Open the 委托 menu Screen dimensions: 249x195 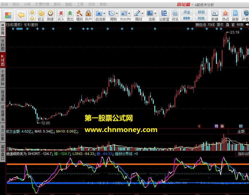point(57,5)
